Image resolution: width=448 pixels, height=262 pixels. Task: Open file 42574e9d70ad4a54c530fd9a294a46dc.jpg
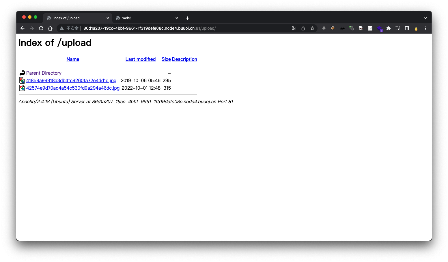[73, 88]
